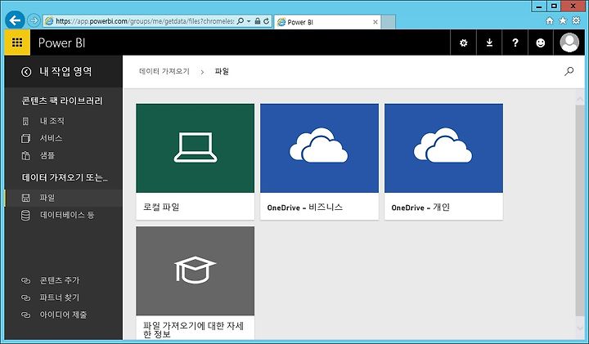
Task: Open the user profile avatar
Action: coord(569,42)
